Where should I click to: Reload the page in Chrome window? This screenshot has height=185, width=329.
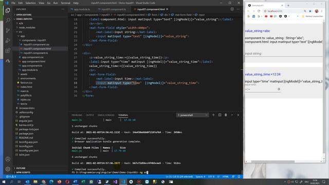point(259,11)
